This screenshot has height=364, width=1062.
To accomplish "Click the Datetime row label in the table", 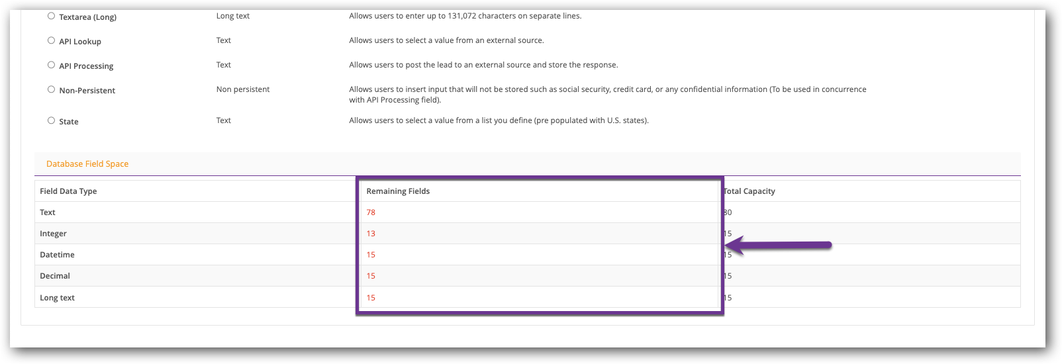I will pyautogui.click(x=57, y=255).
